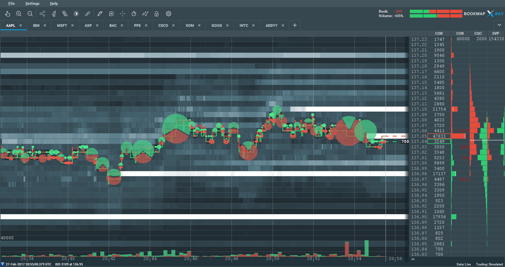Image resolution: width=505 pixels, height=267 pixels.
Task: Click the CQC column header
Action: pyautogui.click(x=478, y=33)
